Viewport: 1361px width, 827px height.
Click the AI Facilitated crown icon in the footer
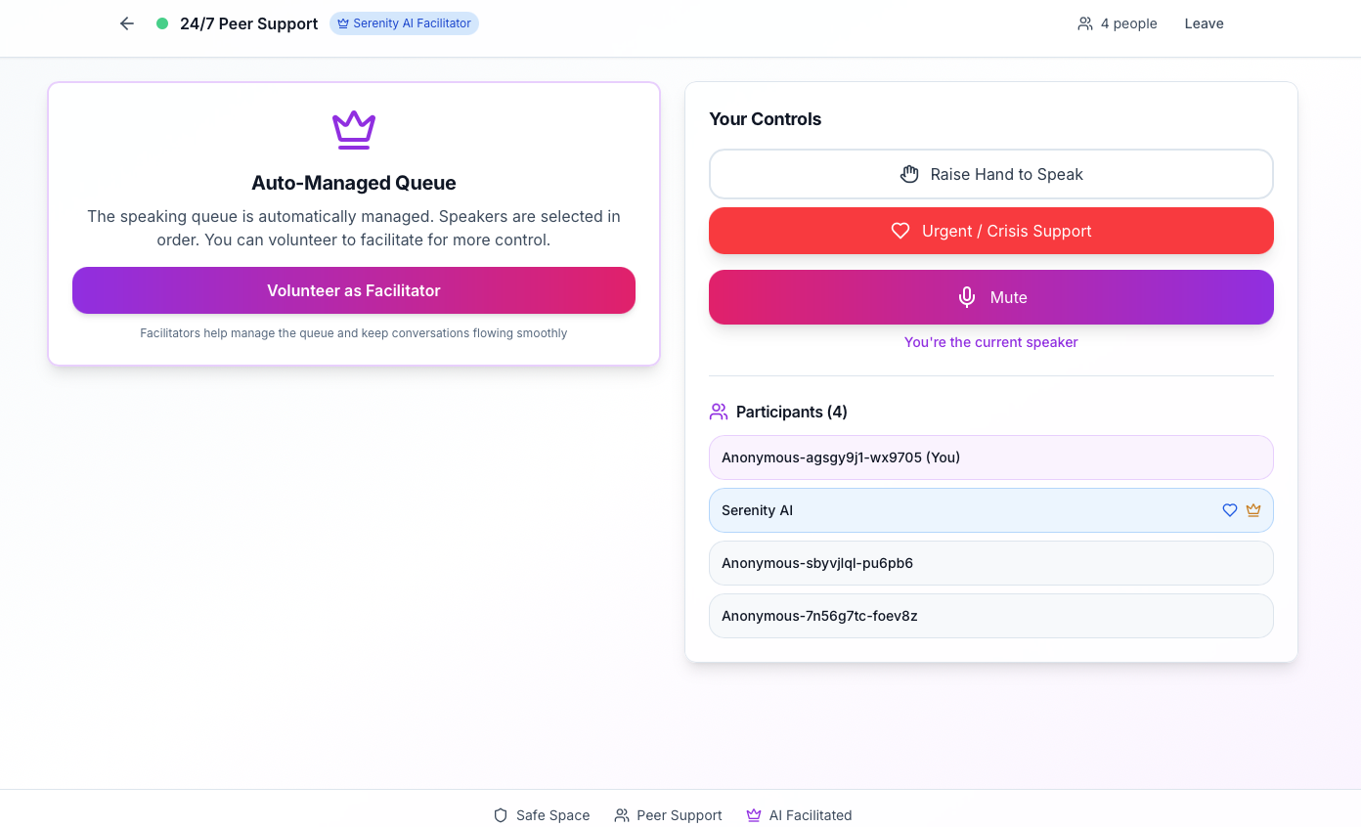pos(753,814)
